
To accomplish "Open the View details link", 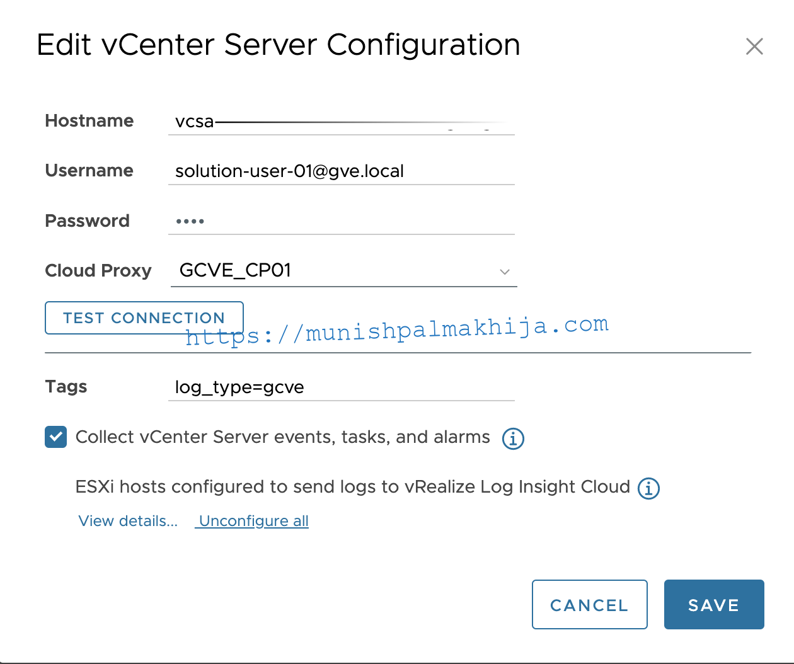I will click(x=128, y=521).
